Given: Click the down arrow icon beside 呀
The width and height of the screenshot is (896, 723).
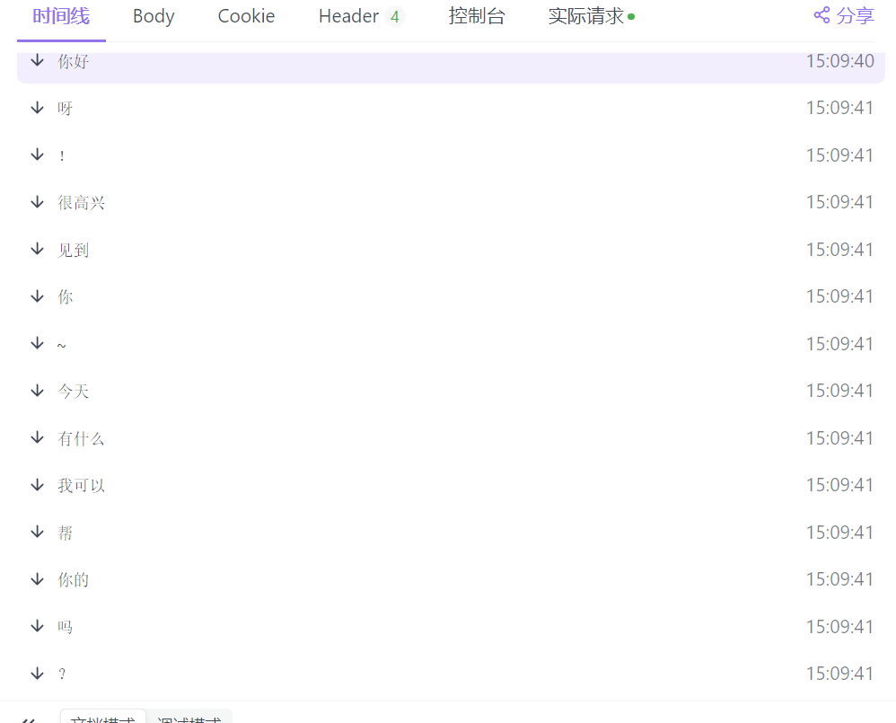Looking at the screenshot, I should [37, 108].
